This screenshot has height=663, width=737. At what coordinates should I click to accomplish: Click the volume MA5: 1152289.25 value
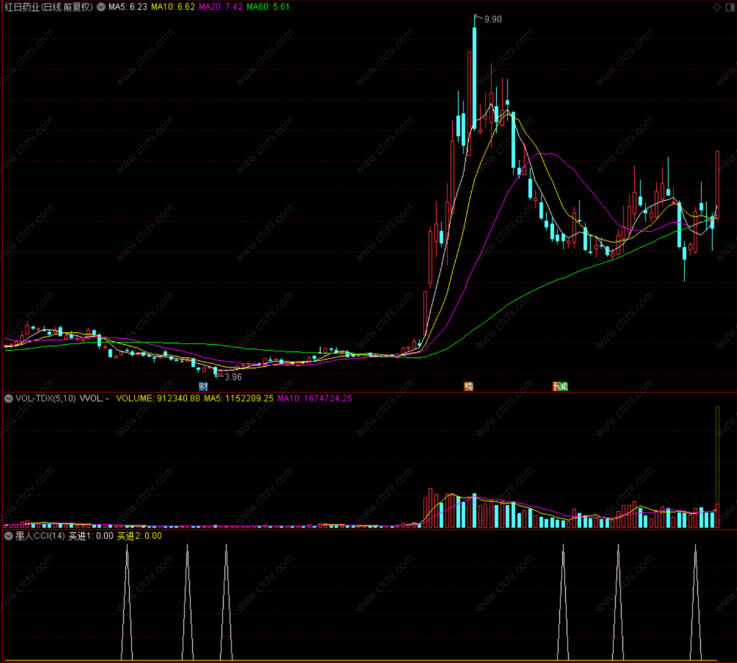239,398
